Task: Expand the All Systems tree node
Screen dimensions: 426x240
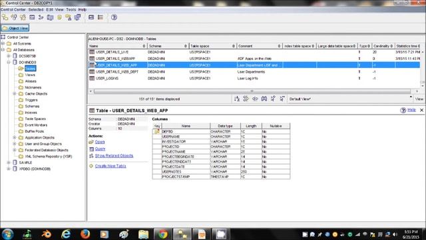Action: click(3, 43)
